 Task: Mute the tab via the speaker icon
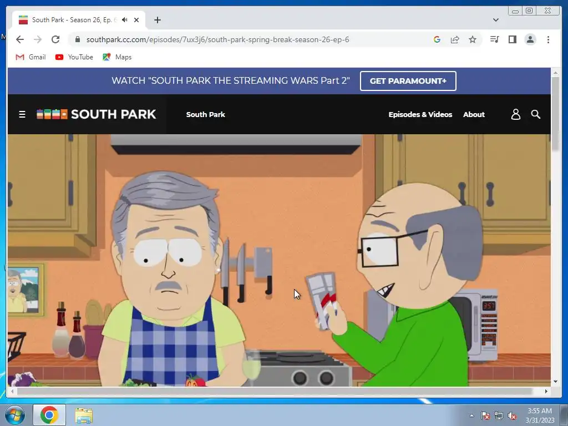point(125,20)
